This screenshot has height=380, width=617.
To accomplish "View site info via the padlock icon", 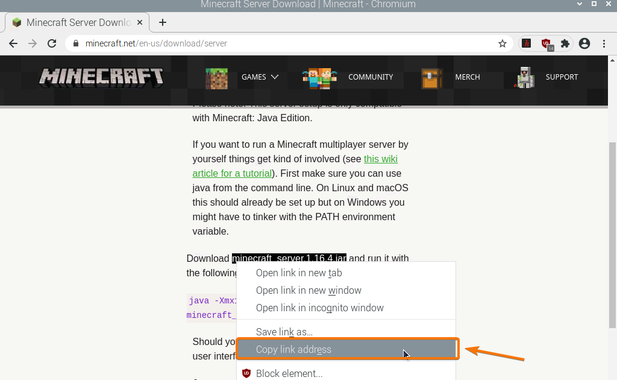I will pyautogui.click(x=76, y=43).
